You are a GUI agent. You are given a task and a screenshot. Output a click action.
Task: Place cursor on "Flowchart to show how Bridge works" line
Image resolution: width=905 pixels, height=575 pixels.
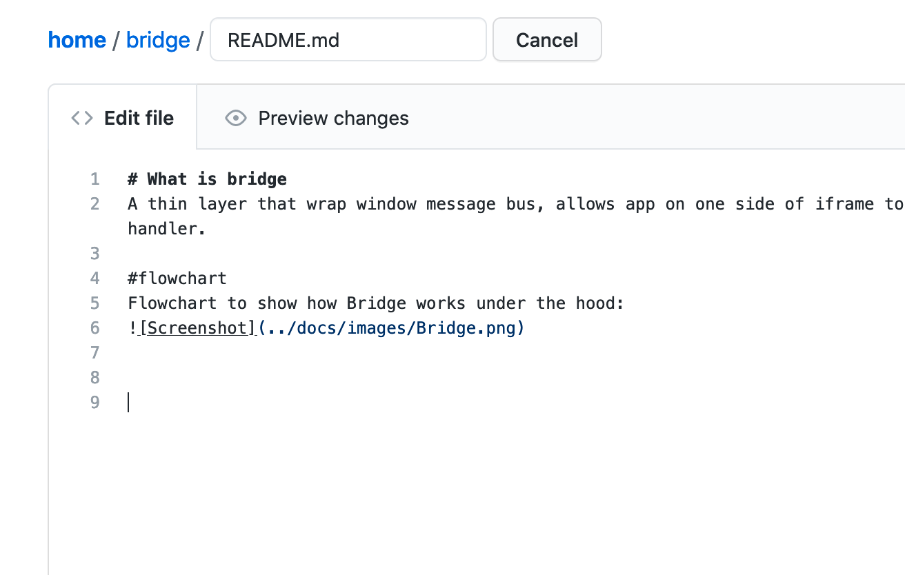(376, 303)
